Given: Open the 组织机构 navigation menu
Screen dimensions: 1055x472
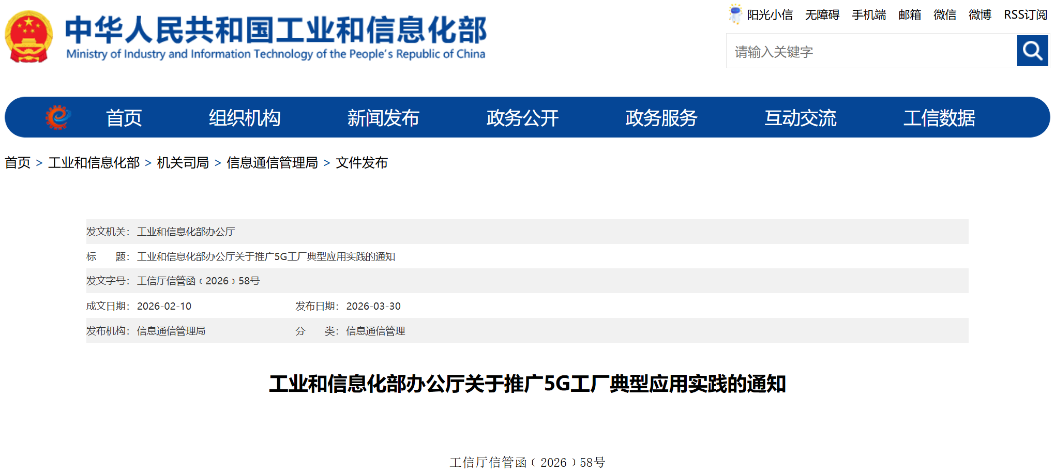Looking at the screenshot, I should (x=245, y=118).
